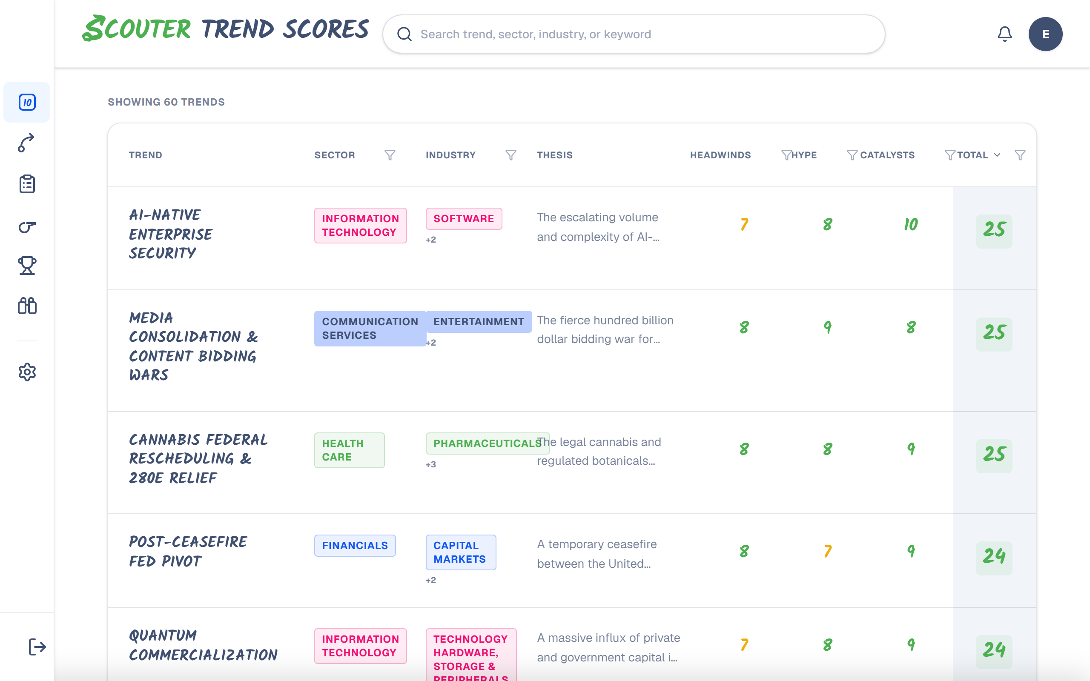The width and height of the screenshot is (1090, 681).
Task: Click the Pharmaceuticals industry tag
Action: point(488,443)
